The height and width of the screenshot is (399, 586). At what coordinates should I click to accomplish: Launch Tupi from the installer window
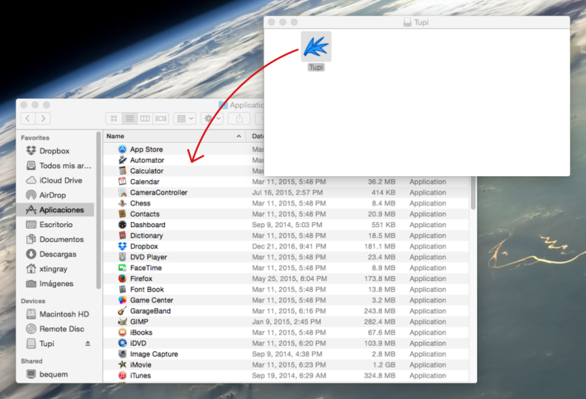click(316, 46)
